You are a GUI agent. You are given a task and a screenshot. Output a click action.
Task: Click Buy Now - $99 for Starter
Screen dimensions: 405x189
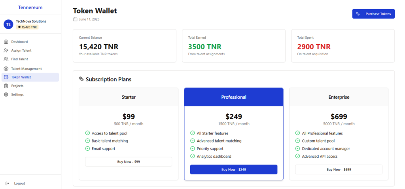point(129,162)
